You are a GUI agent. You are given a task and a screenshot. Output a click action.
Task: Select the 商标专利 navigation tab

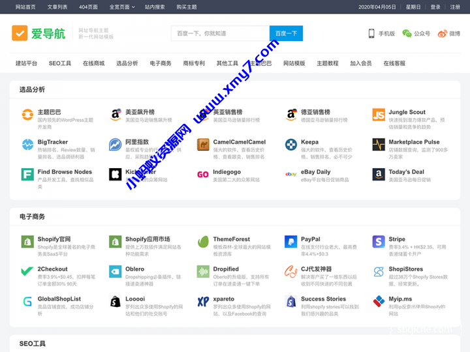pyautogui.click(x=194, y=63)
